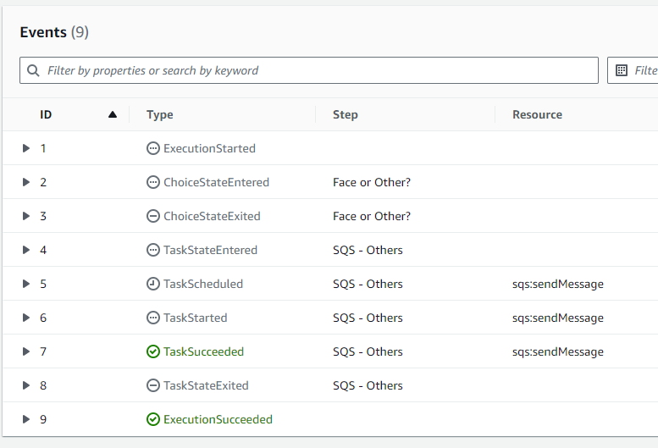Click the TaskScheduled clock icon
The width and height of the screenshot is (658, 448).
point(152,284)
